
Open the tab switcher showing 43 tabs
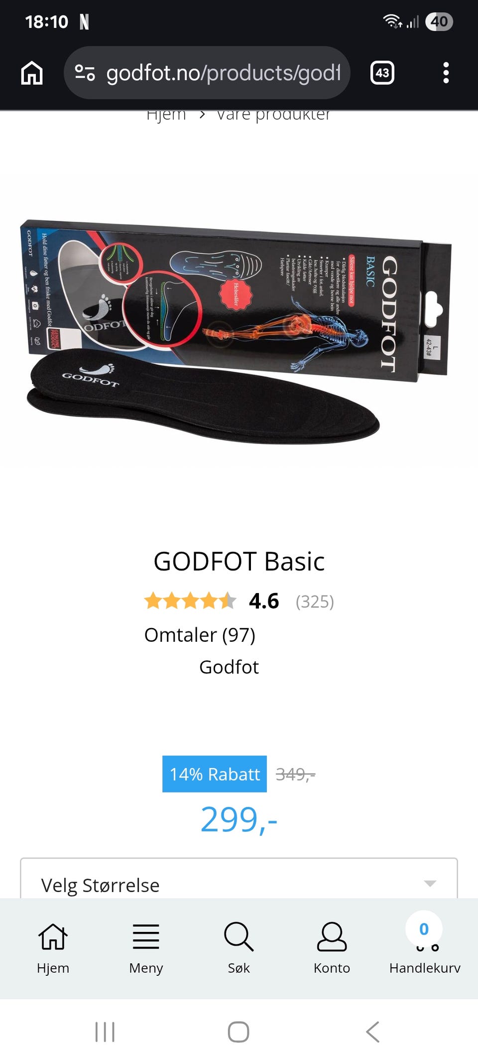(x=382, y=73)
